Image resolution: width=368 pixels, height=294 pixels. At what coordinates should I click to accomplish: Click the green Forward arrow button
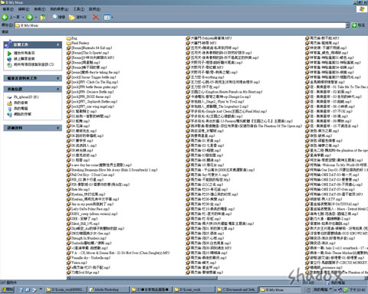(29, 17)
